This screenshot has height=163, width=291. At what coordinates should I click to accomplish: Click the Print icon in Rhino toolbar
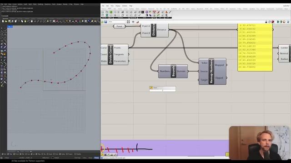12,21
